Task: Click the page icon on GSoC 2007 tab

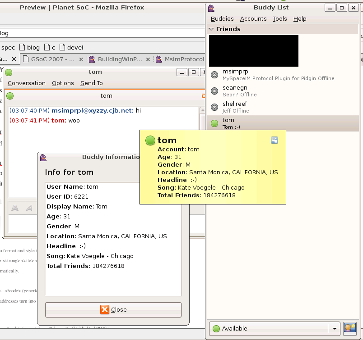Action: 26,59
